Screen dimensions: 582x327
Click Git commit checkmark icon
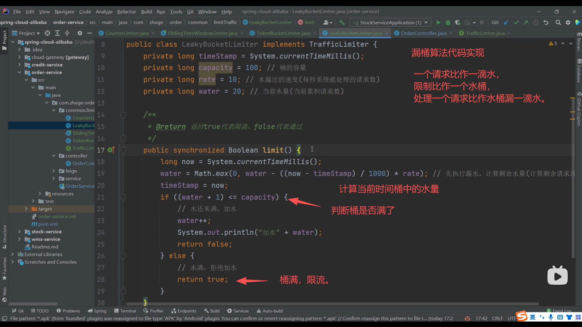516,22
